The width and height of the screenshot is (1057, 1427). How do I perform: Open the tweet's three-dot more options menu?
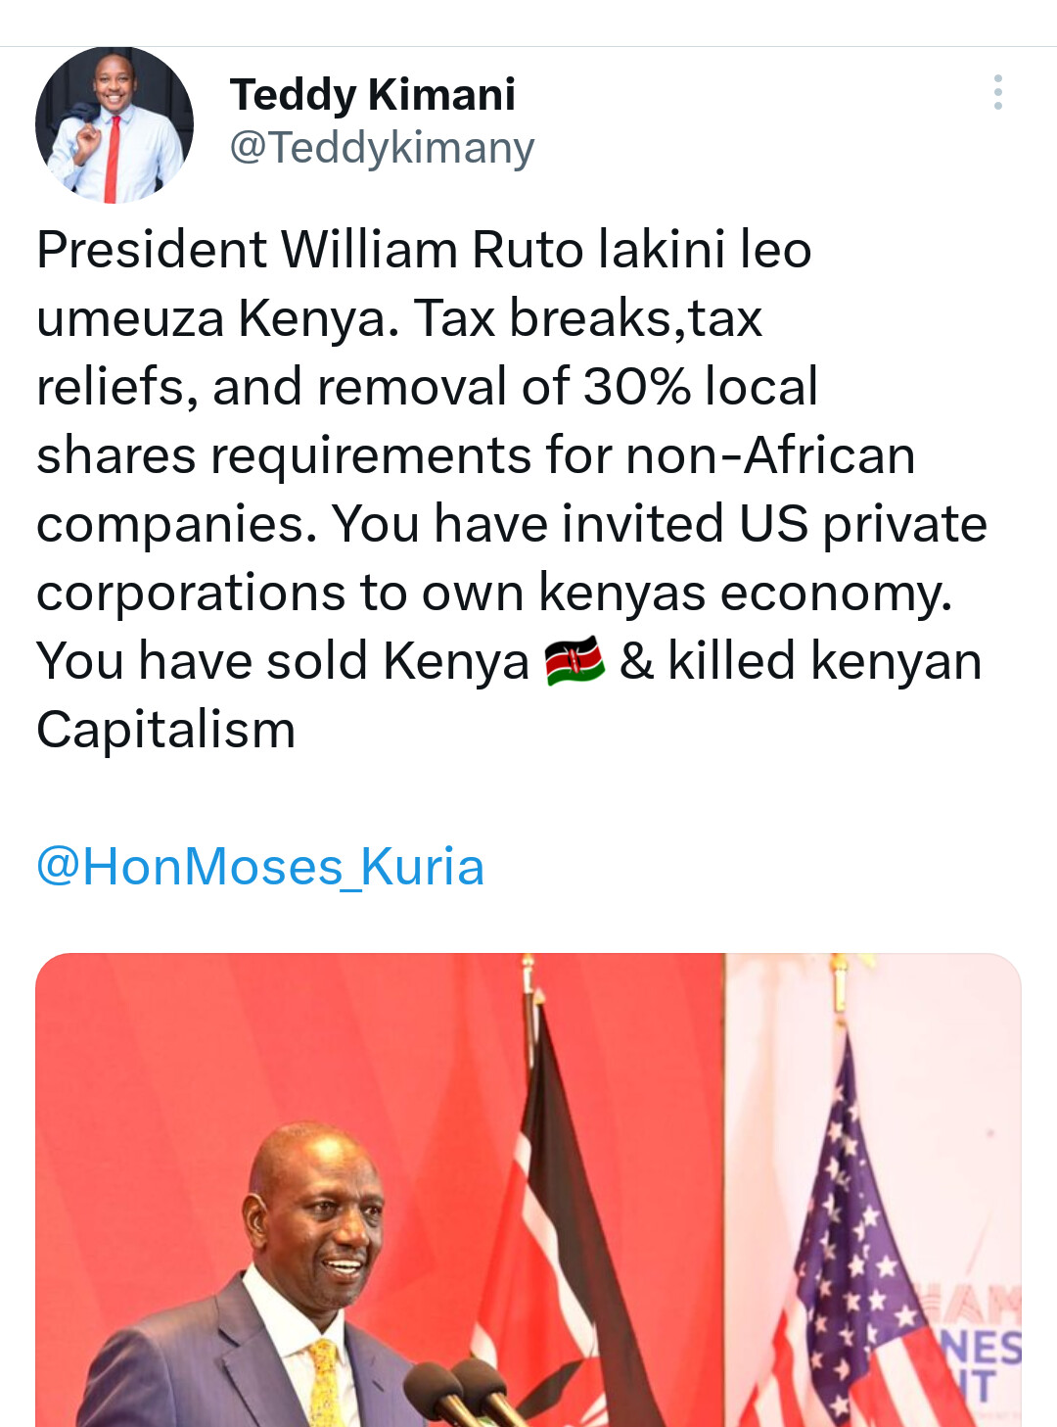(x=997, y=92)
